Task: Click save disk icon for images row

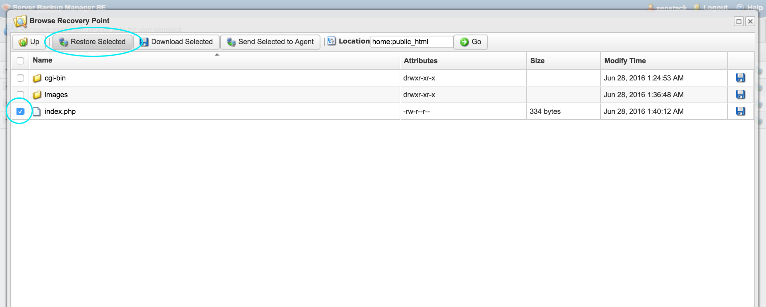Action: pyautogui.click(x=740, y=95)
